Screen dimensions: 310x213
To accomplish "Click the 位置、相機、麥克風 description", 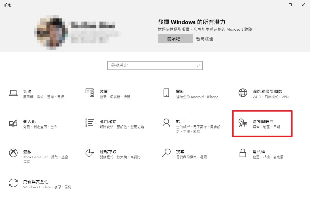I will [268, 157].
